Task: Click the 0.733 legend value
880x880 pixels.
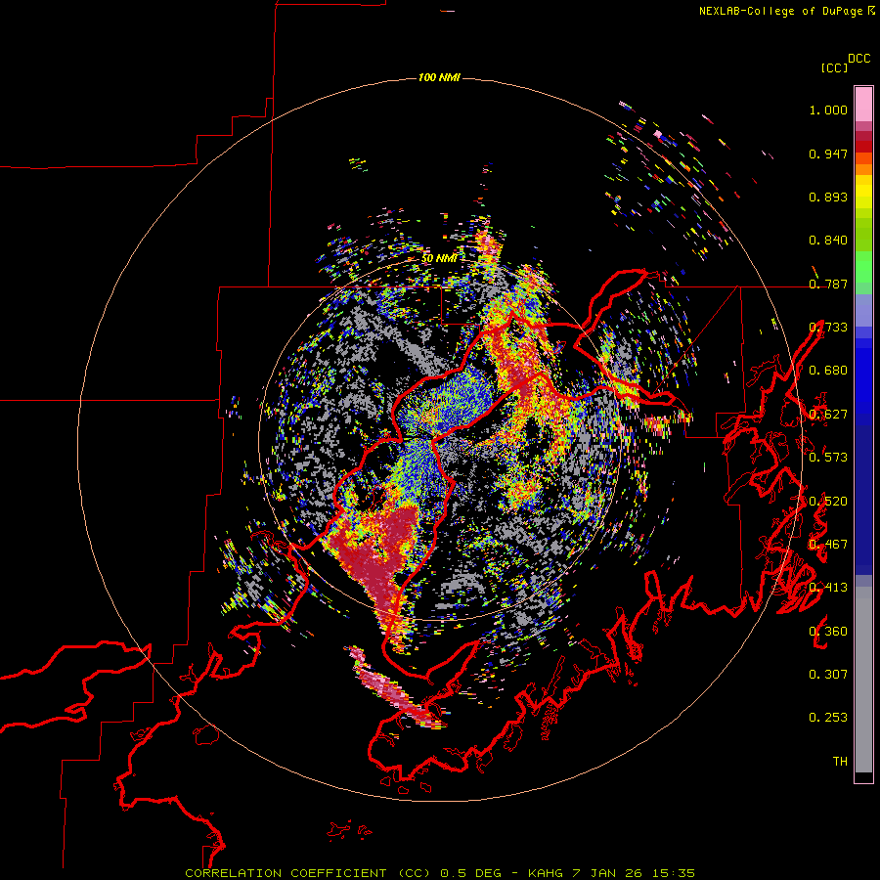Action: point(828,328)
